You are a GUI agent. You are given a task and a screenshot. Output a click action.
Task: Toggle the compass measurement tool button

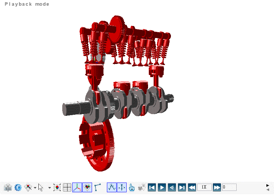[112, 187]
